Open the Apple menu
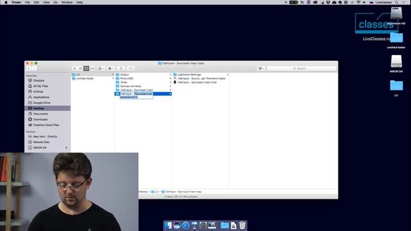The width and height of the screenshot is (411, 231). [x=6, y=3]
